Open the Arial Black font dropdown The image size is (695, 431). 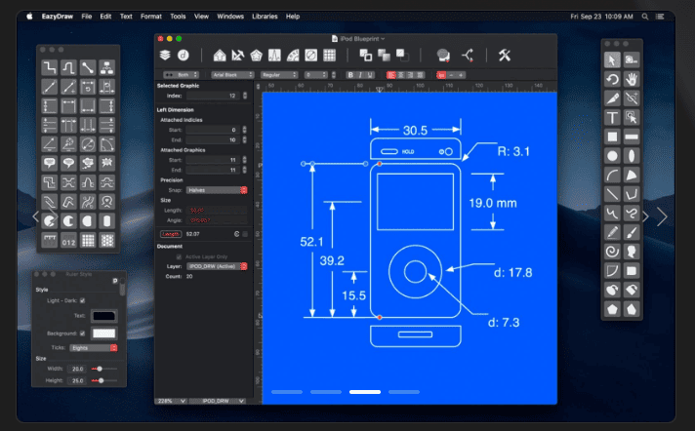(232, 75)
